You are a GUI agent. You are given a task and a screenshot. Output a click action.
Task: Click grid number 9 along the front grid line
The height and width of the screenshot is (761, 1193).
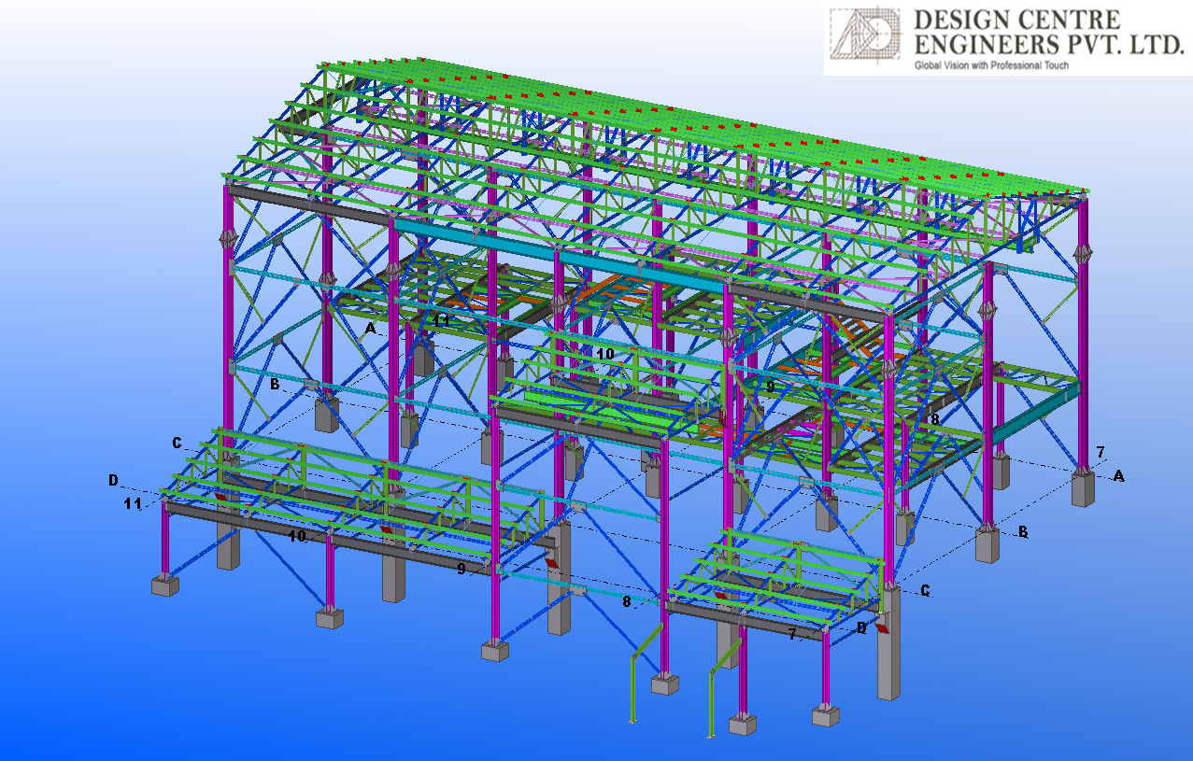(x=462, y=568)
